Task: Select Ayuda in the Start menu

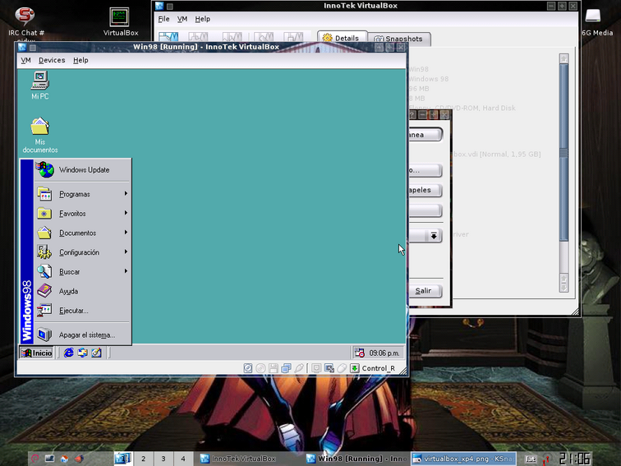Action: [x=83, y=291]
